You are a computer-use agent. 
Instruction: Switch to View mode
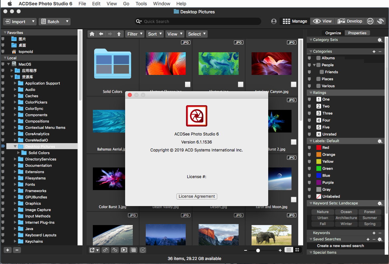tap(322, 21)
